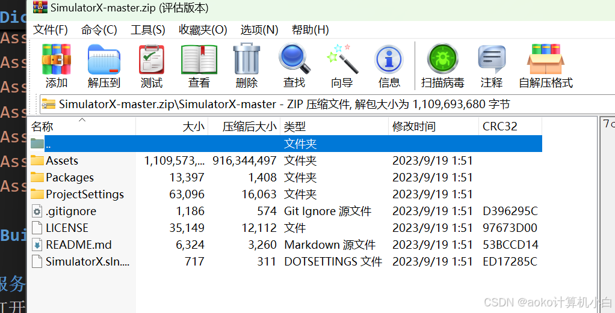The image size is (615, 313).
Task: Open the File (文件) menu
Action: click(50, 30)
